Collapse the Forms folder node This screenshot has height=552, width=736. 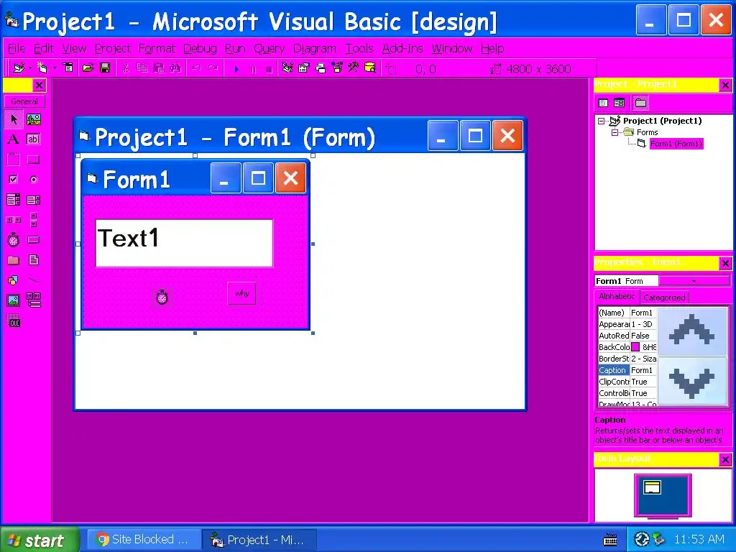tap(615, 133)
